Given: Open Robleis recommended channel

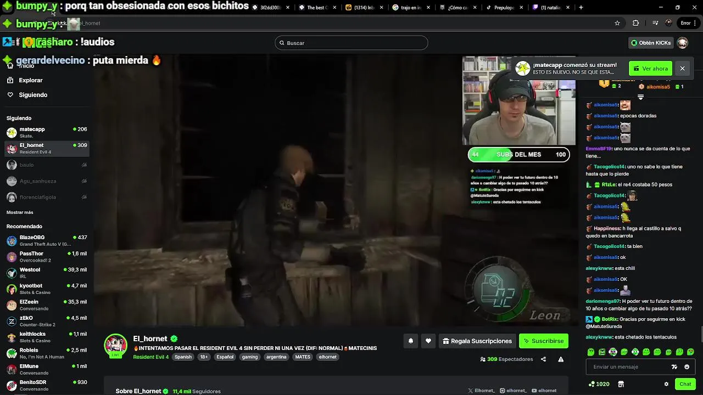Looking at the screenshot, I should 47,353.
